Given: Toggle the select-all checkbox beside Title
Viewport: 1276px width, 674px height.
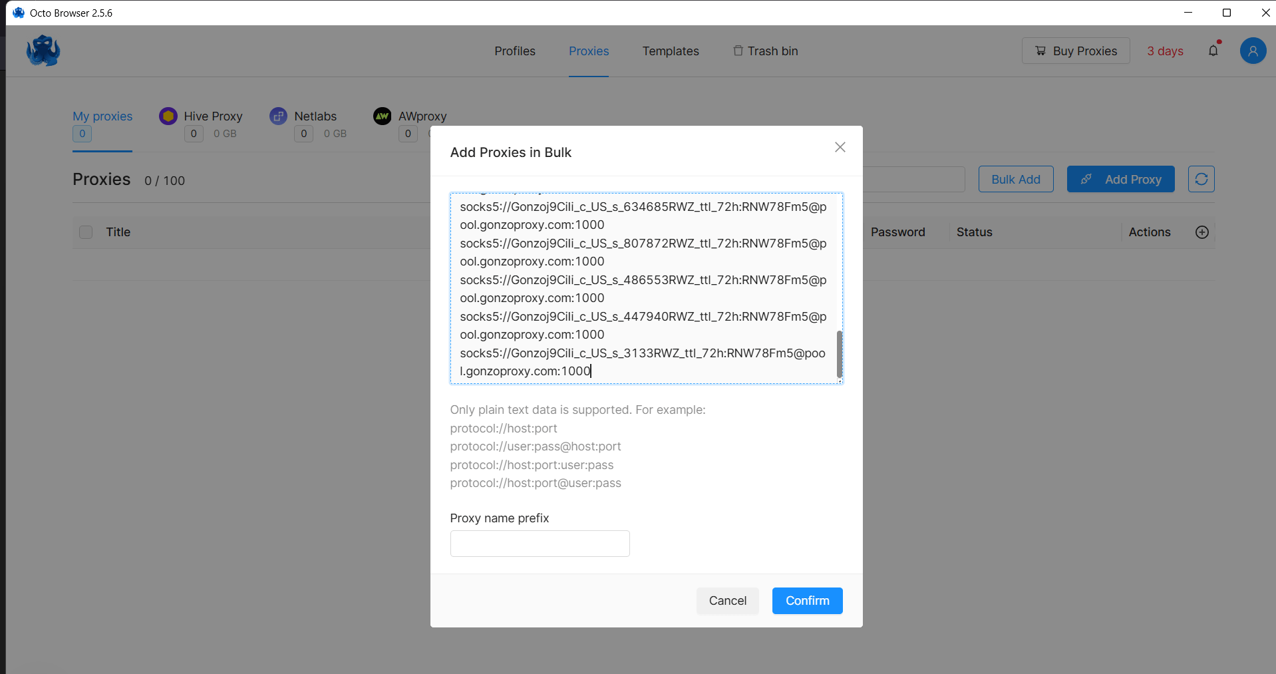Looking at the screenshot, I should pos(86,232).
